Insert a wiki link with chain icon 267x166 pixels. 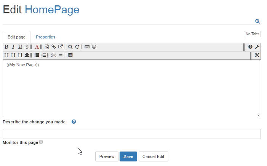pos(54,47)
